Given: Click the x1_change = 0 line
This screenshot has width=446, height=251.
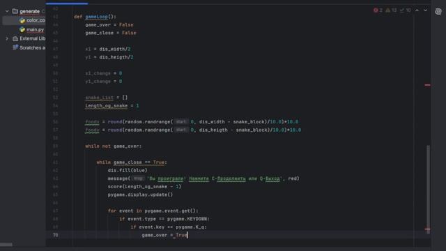Looking at the screenshot, I should tap(104, 73).
